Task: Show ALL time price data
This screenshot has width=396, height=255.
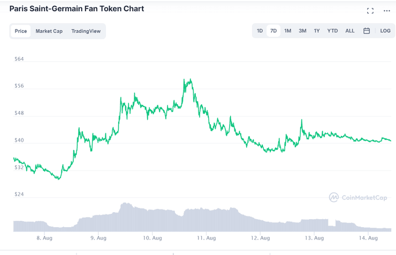Action: (x=349, y=31)
